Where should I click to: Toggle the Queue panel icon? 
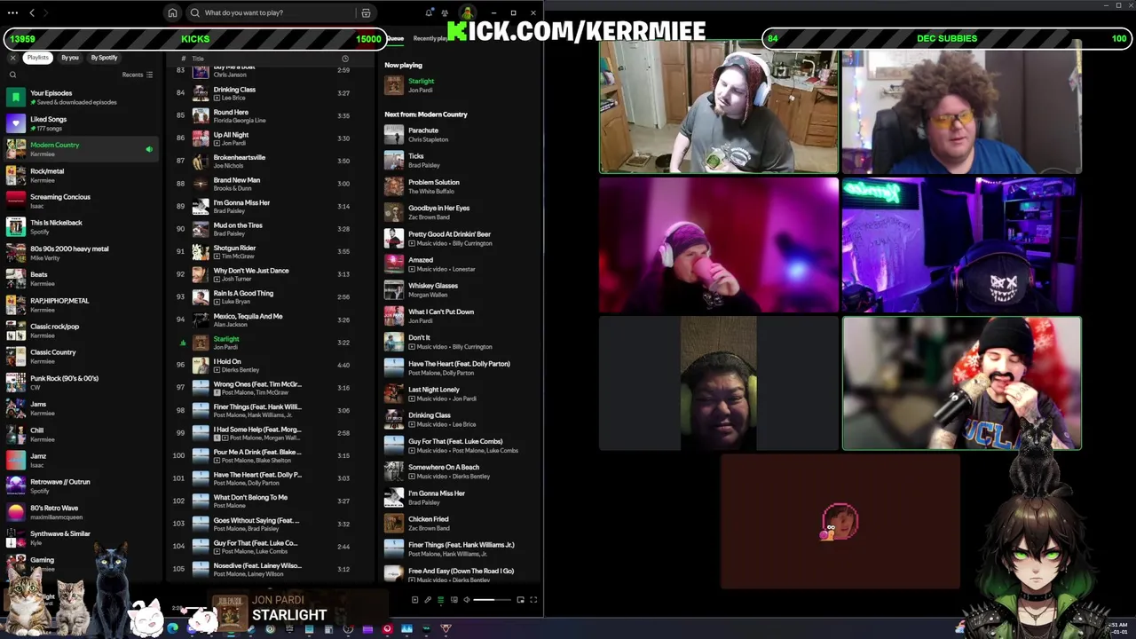click(440, 600)
